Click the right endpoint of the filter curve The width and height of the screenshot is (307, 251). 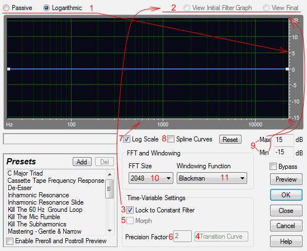287,69
